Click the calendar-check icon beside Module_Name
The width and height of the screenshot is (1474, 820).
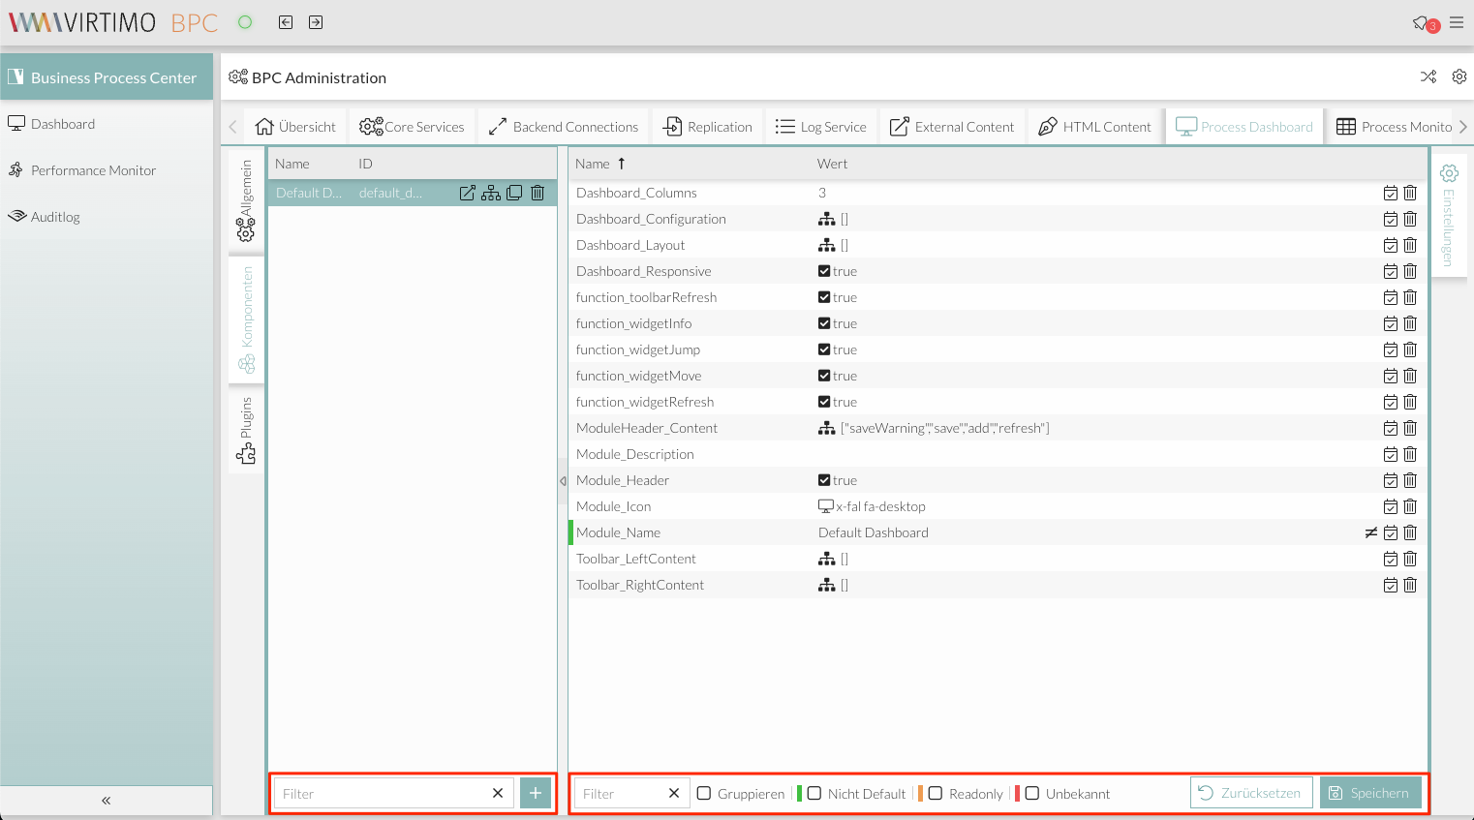click(1391, 532)
